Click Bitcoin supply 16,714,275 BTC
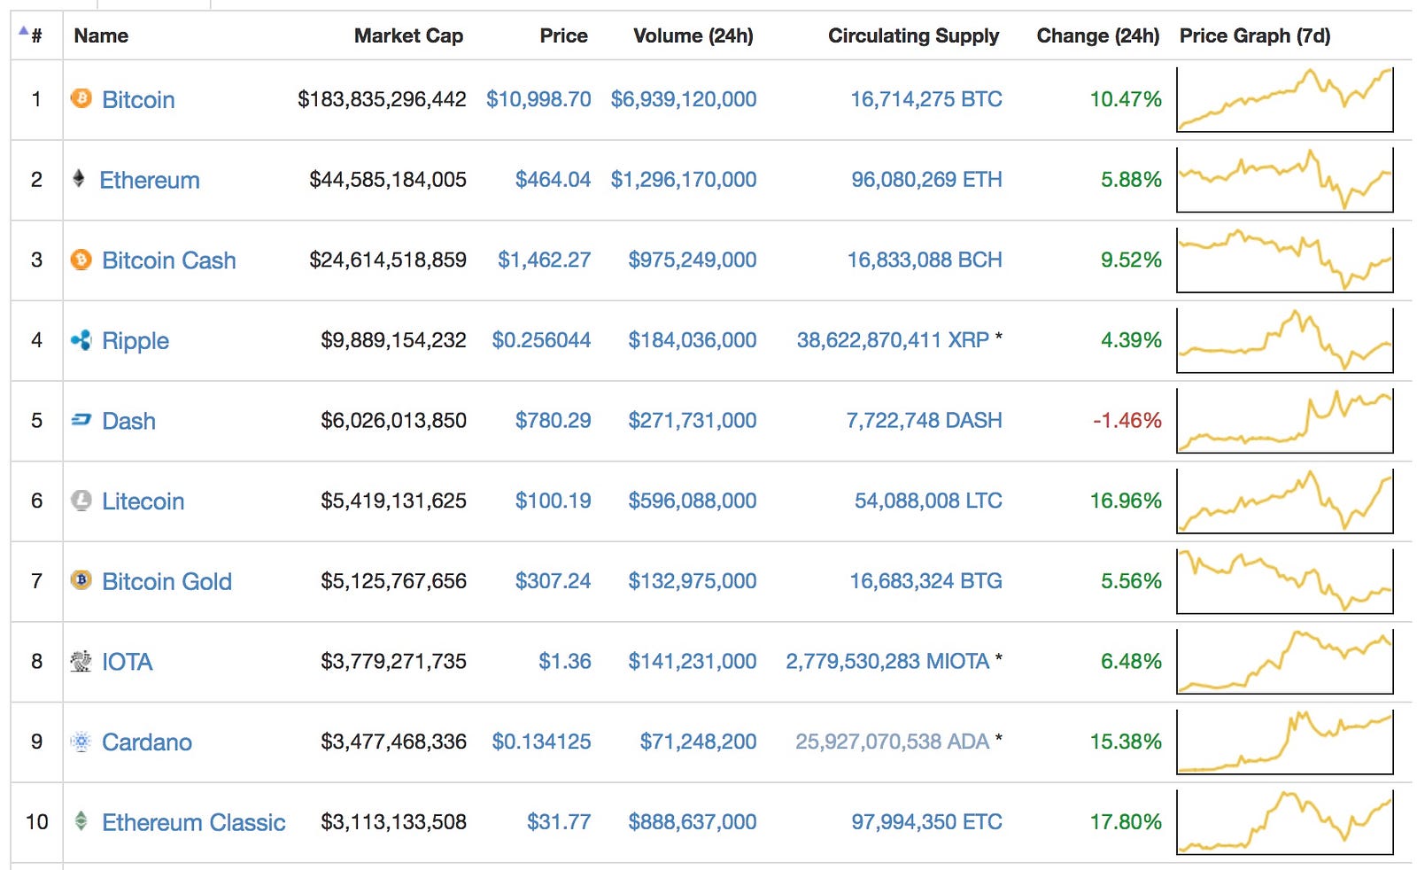The image size is (1417, 870). coord(926,99)
